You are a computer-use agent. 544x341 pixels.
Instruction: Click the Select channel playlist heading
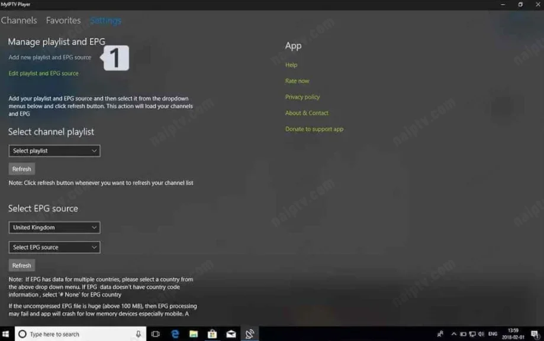pos(51,132)
